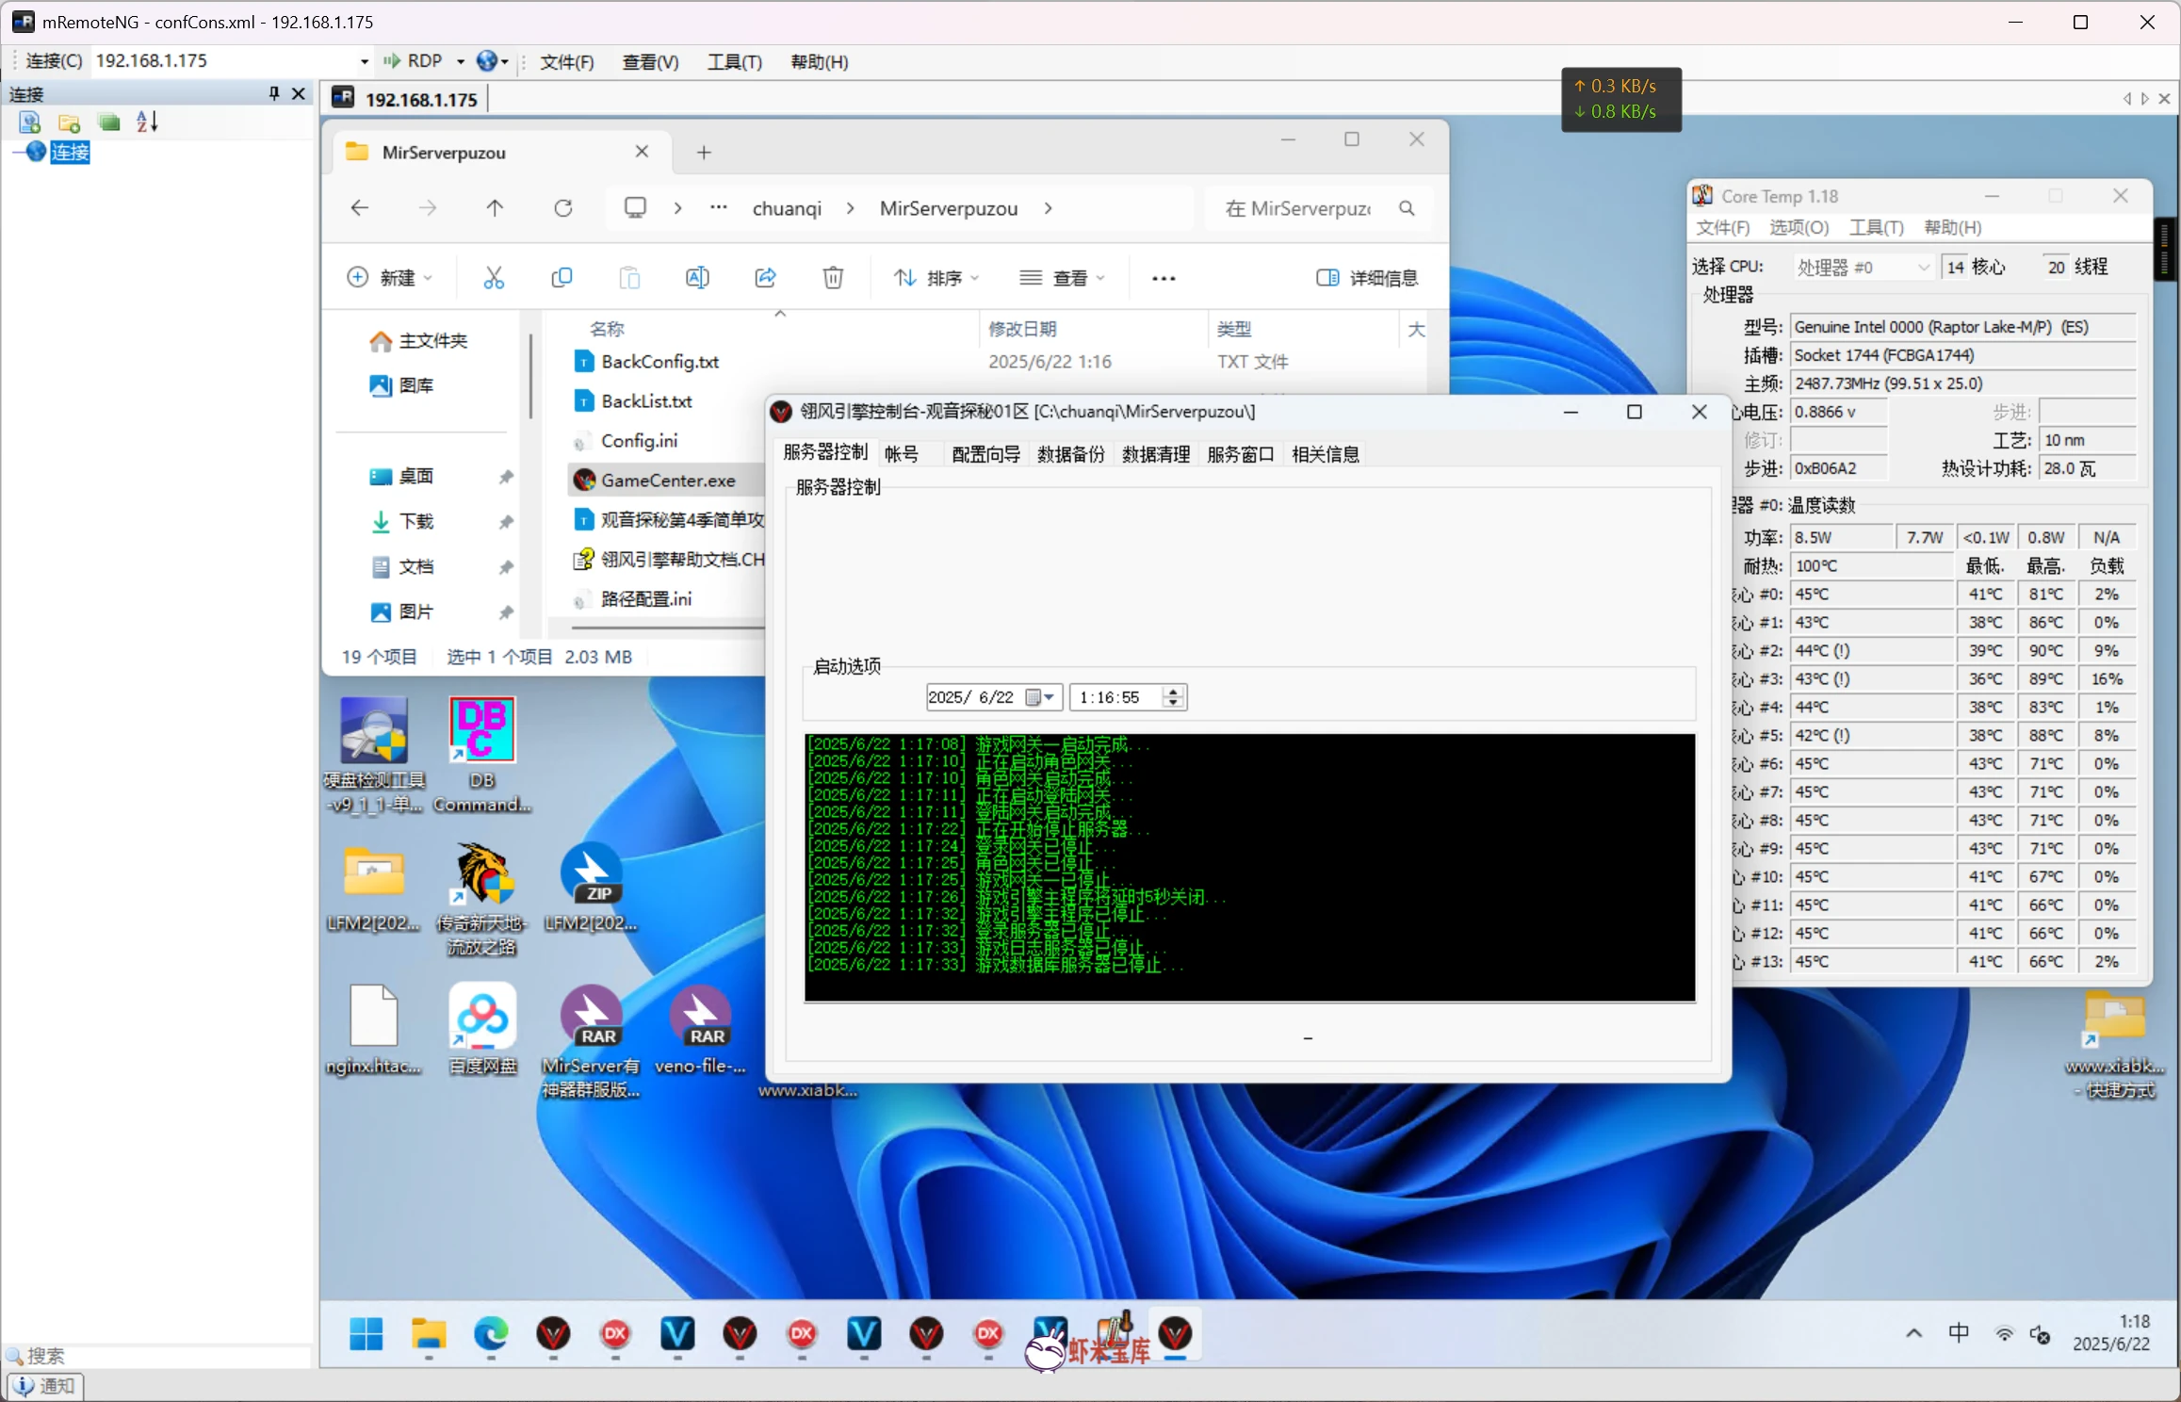Click the Explorer up arrow
Viewport: 2181px width, 1402px height.
pos(495,208)
